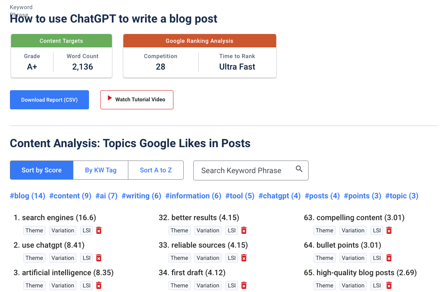Screen dimensions: 440x292
Task: Delete the "high-quality blog posts" keyword
Action: pos(389,285)
